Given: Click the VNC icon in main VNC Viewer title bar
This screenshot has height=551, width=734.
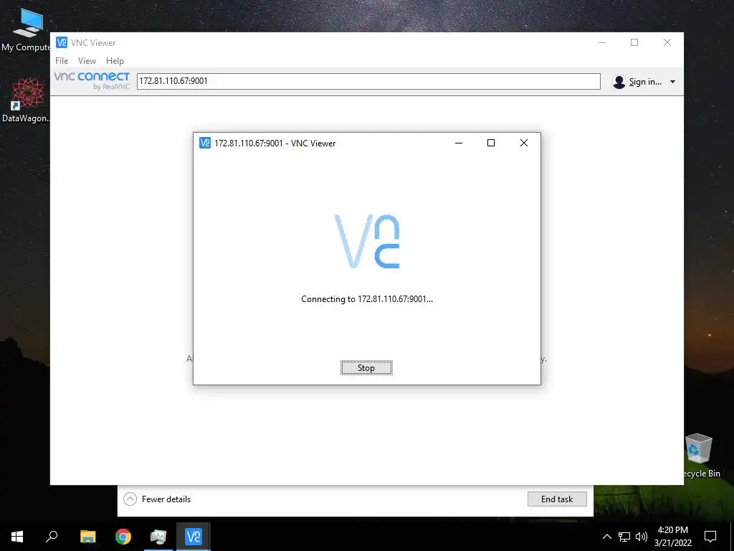Looking at the screenshot, I should coord(62,42).
